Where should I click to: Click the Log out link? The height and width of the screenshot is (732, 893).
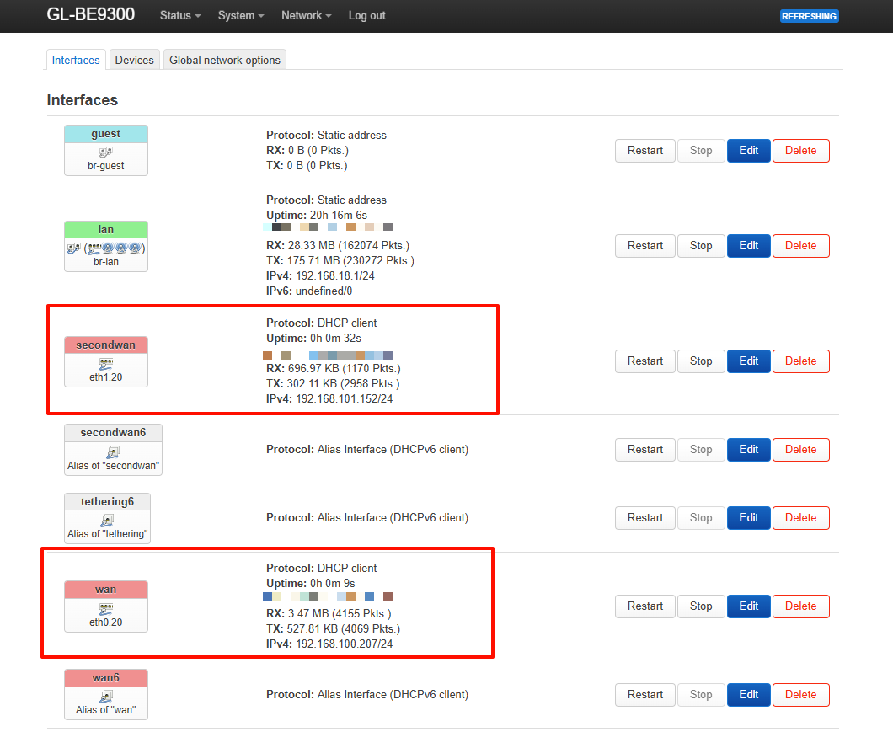(x=366, y=16)
